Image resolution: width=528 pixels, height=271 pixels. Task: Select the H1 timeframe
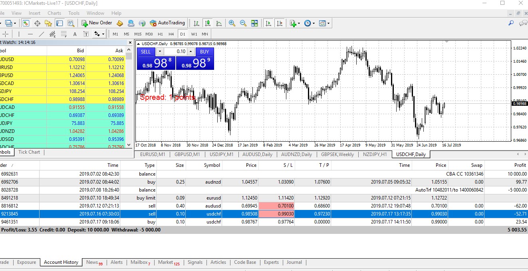pos(160,34)
